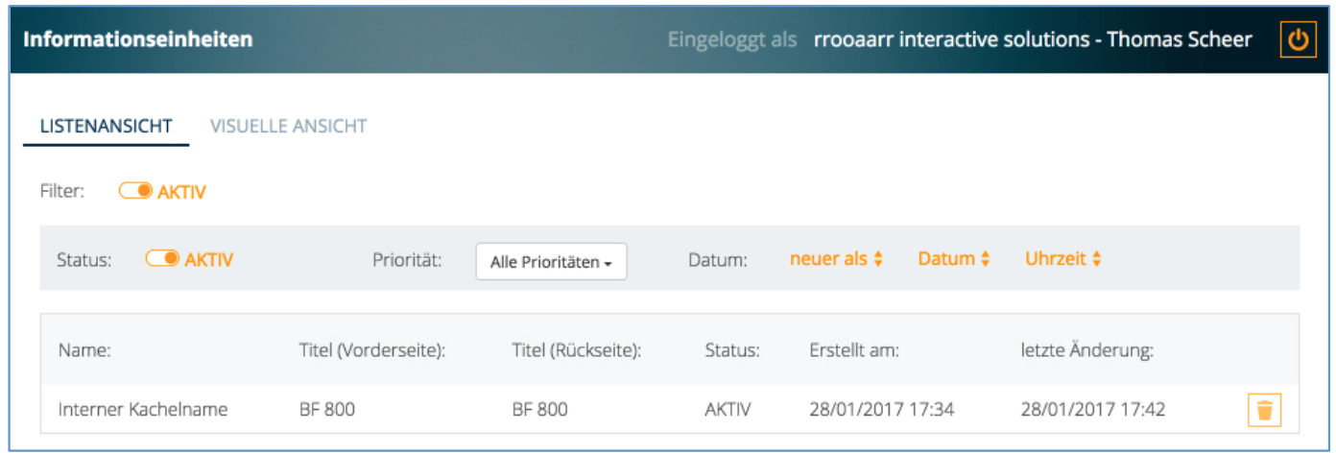1336x453 pixels.
Task: Click the orange power logout icon
Action: click(1299, 40)
